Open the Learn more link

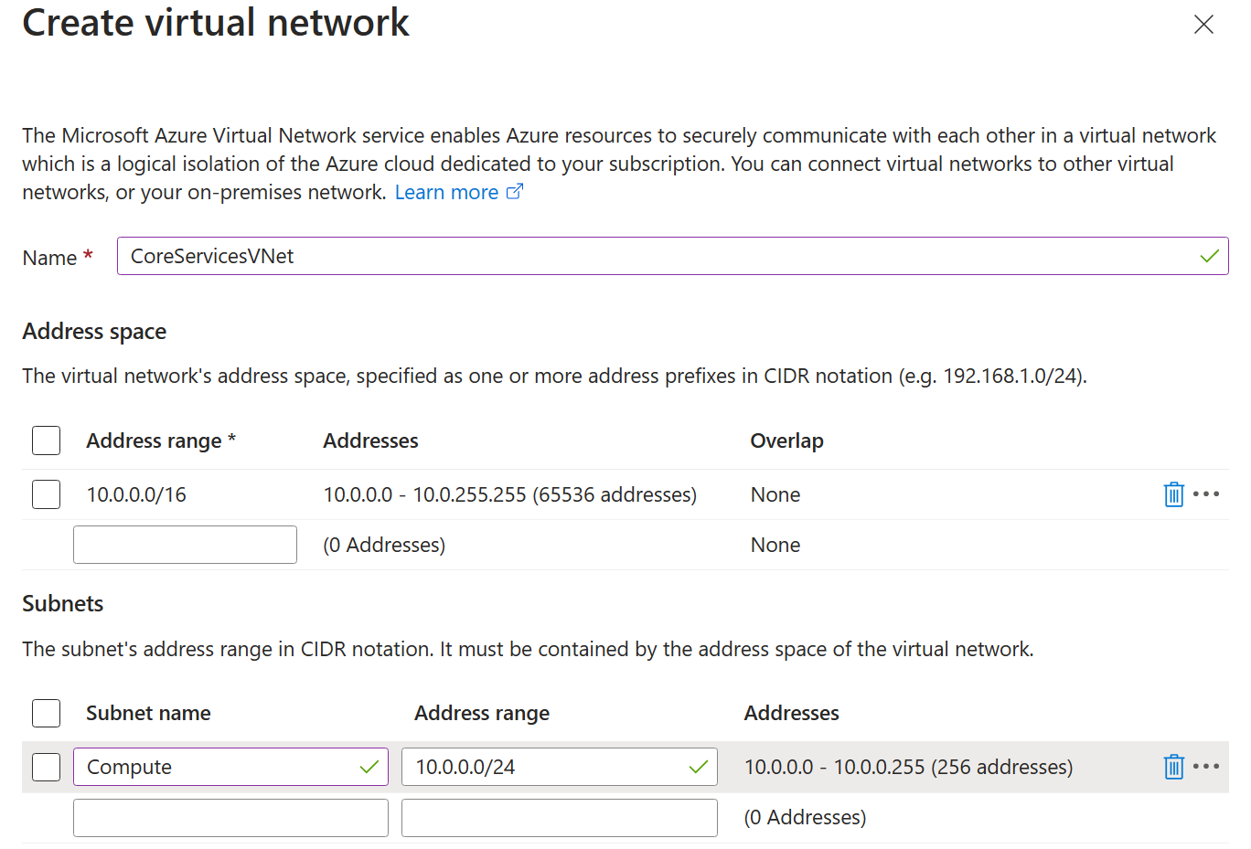coord(446,193)
